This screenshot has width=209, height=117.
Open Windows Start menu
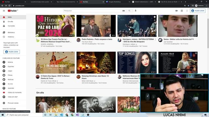pyautogui.click(x=3, y=115)
